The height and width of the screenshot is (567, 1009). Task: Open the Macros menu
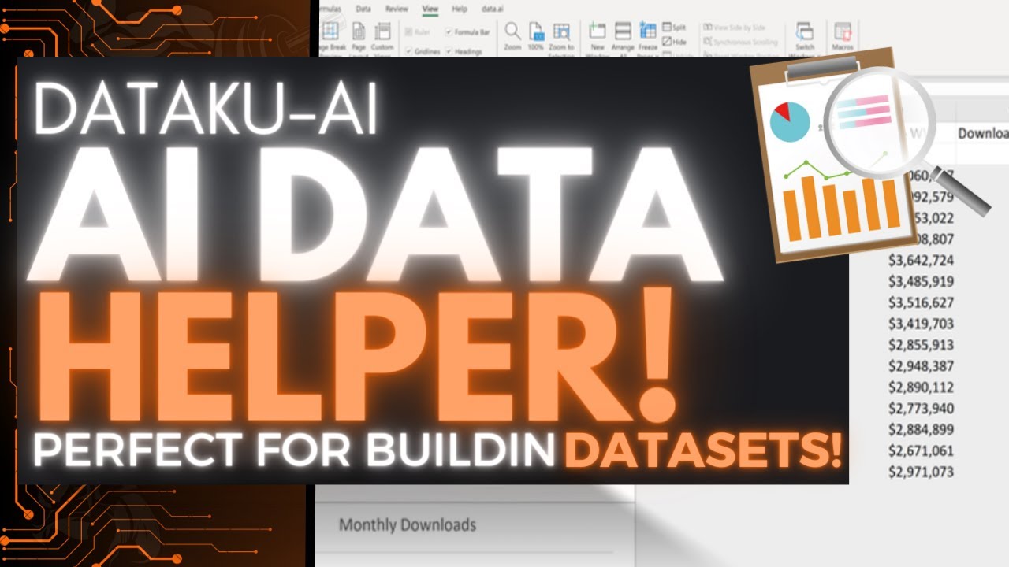pos(842,37)
